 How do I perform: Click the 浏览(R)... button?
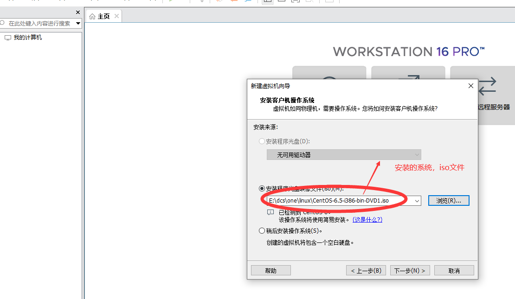tap(449, 201)
